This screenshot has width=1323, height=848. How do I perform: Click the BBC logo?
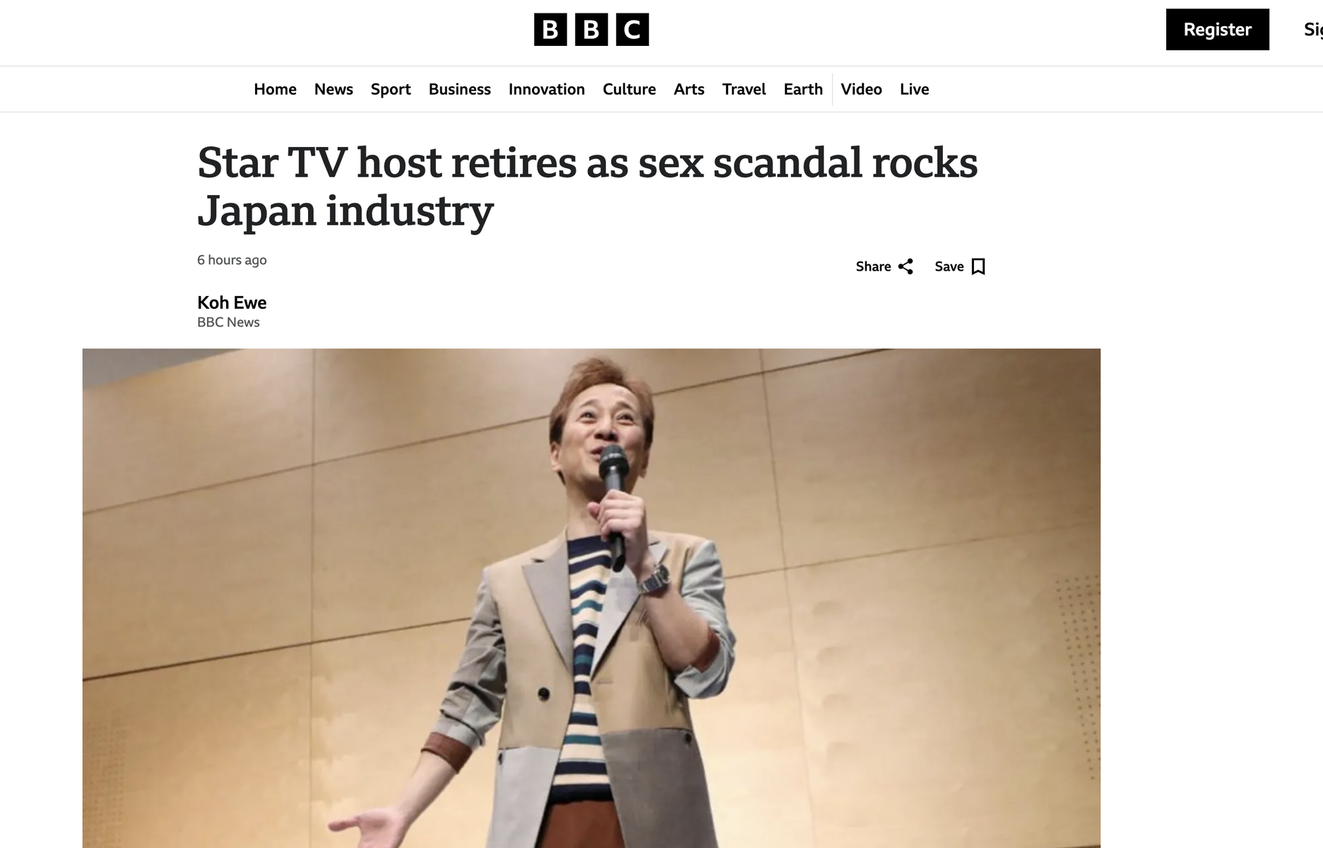(x=591, y=30)
